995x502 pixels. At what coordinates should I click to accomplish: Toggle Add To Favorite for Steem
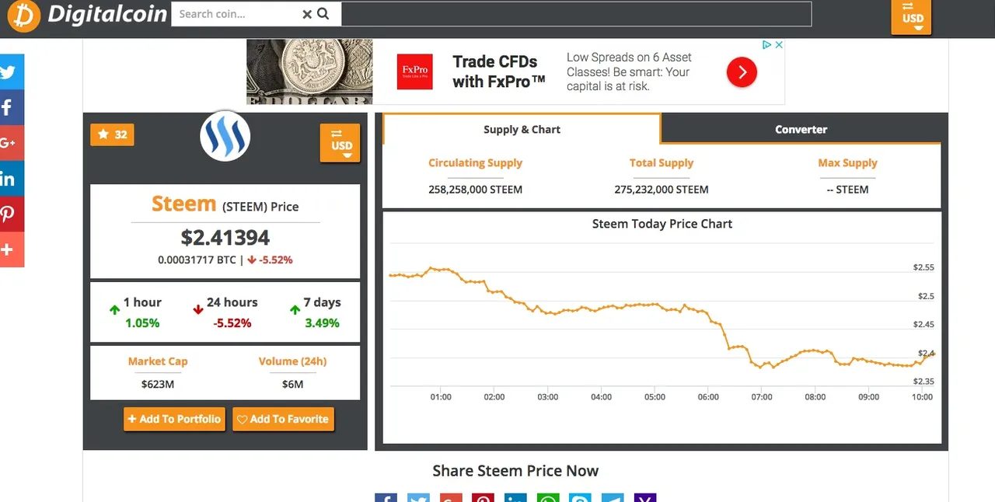tap(283, 419)
